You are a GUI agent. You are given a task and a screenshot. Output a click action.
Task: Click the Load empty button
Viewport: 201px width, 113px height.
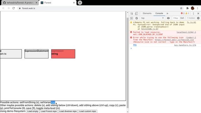tap(33, 111)
